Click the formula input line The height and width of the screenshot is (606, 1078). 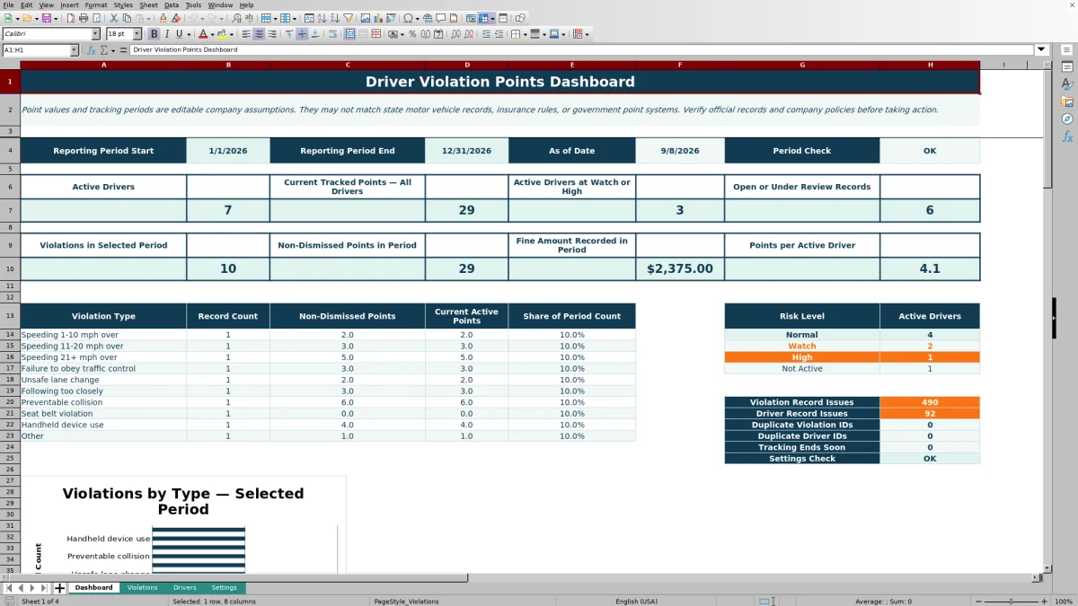[582, 50]
